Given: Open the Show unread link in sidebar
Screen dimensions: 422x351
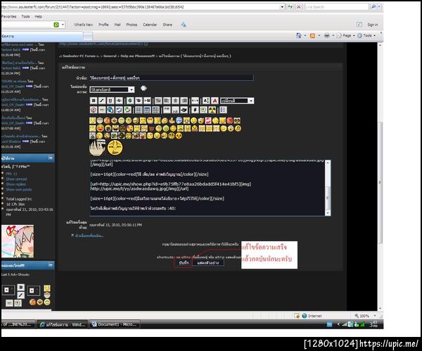Looking at the screenshot, I should [x=16, y=179].
